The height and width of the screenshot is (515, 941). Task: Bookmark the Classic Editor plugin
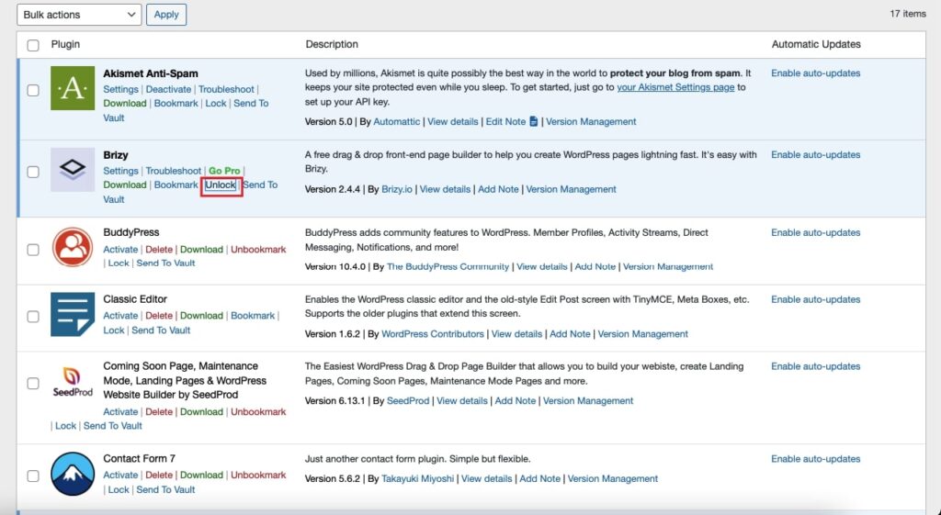(x=253, y=316)
